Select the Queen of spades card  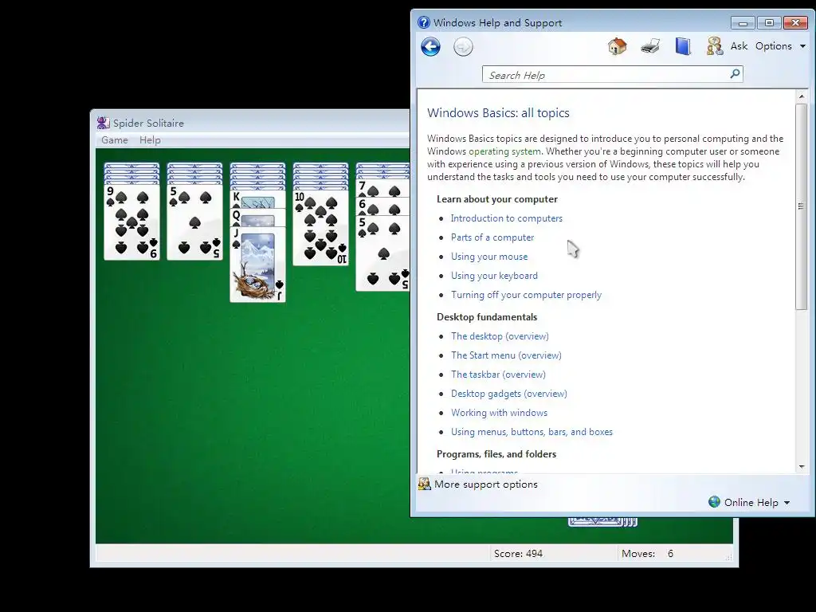pyautogui.click(x=257, y=217)
